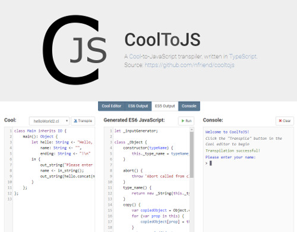Open the github.com/nfriend/cooltojs source link
This screenshot has width=297, height=232.
189,65
